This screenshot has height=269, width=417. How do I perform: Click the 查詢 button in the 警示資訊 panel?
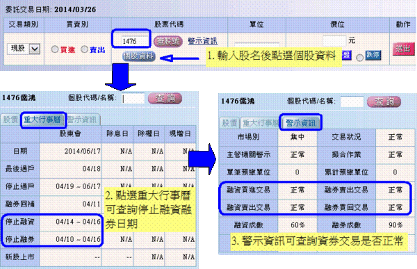(384, 101)
